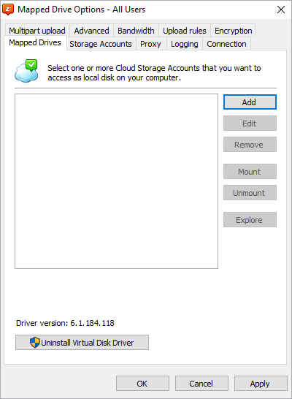Viewport: 292px width, 399px height.
Task: Click the 'Select one or more Cloud Storage Accounts' description
Action: click(x=154, y=73)
